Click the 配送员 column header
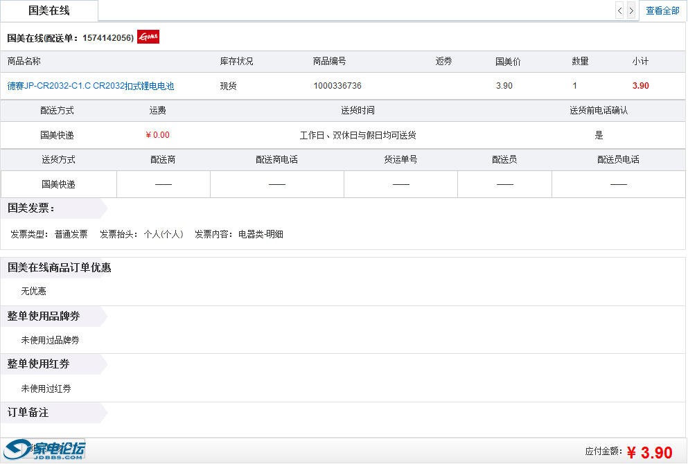 click(x=504, y=160)
